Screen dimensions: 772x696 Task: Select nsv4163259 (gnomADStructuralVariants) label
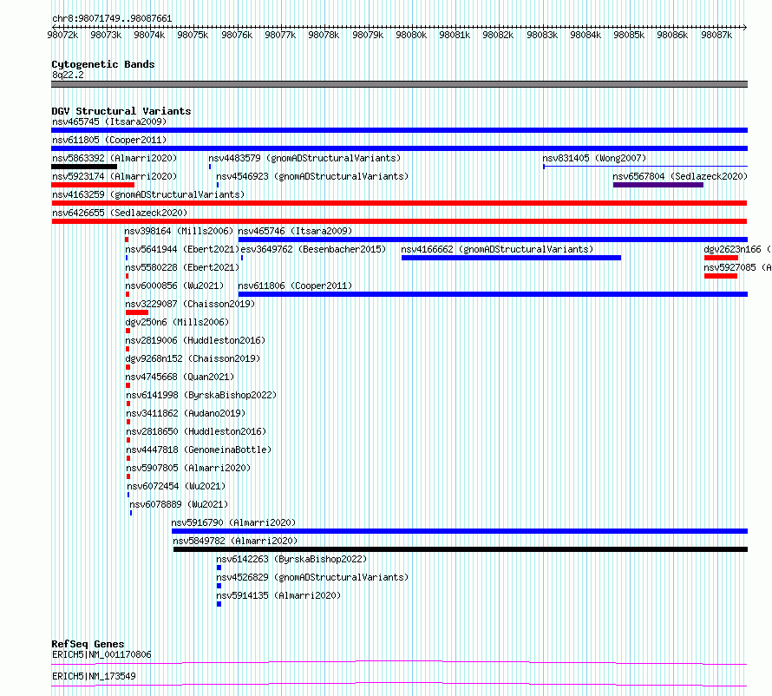[x=148, y=194]
